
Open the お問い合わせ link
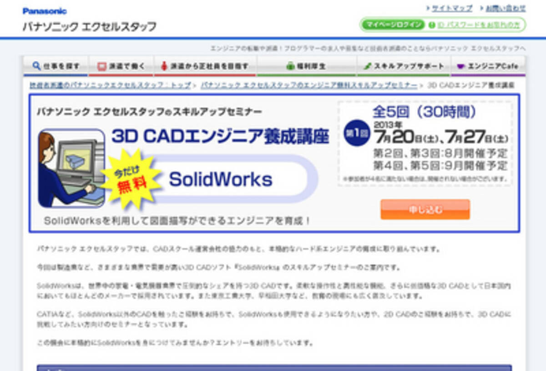506,8
